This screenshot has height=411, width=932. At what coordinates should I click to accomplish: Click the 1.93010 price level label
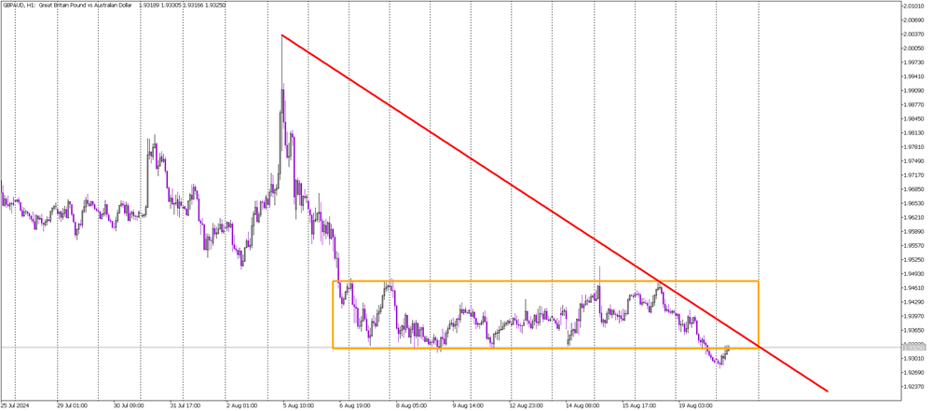click(915, 358)
